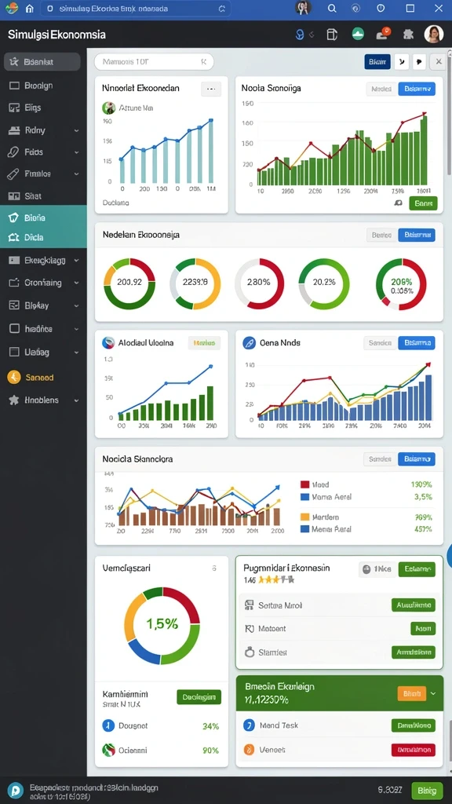The width and height of the screenshot is (452, 804).
Task: Toggle the grey Bedce option in Nedelan Ekooonejja
Action: (382, 236)
